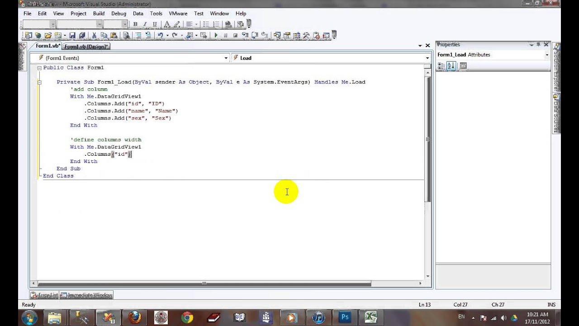579x326 pixels.
Task: Click the Break All pause icon
Action: point(225,35)
